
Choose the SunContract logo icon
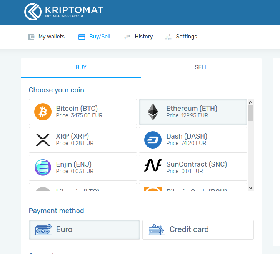pos(153,165)
